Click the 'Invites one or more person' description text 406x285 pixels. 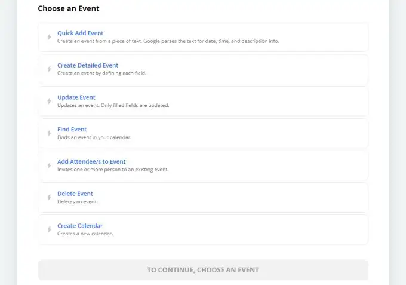coord(113,170)
